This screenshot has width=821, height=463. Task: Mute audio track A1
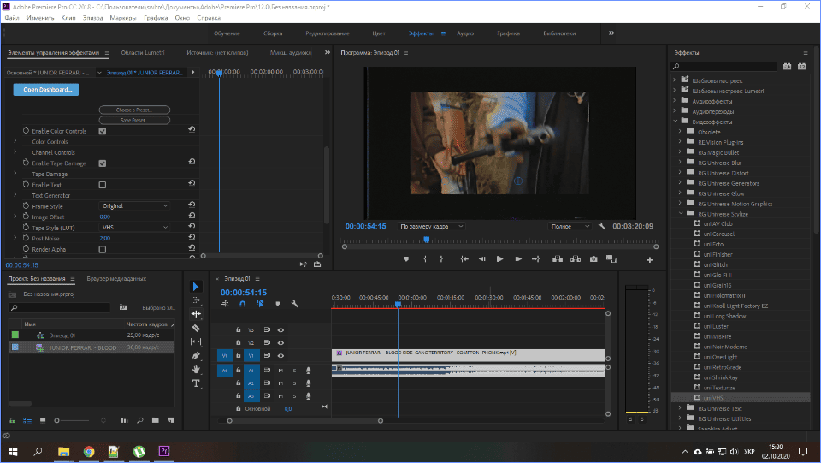(x=281, y=371)
